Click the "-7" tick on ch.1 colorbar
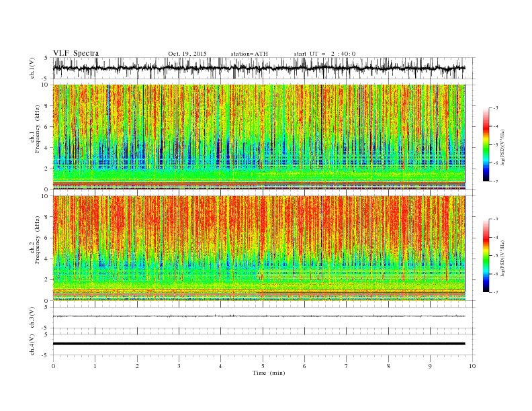Image resolution: width=532 pixels, height=411 pixels. (496, 181)
